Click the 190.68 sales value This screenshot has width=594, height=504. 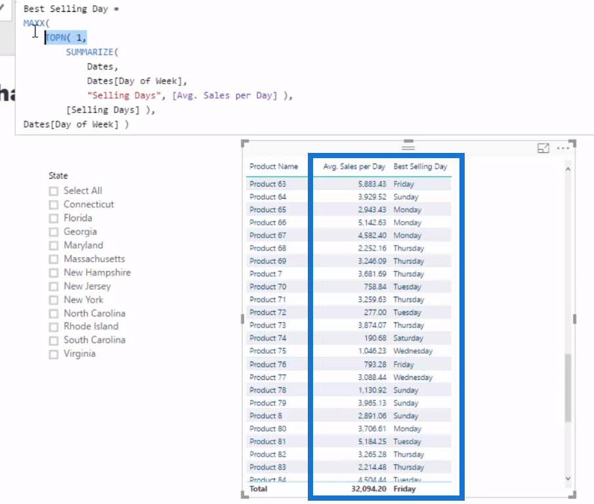click(375, 338)
